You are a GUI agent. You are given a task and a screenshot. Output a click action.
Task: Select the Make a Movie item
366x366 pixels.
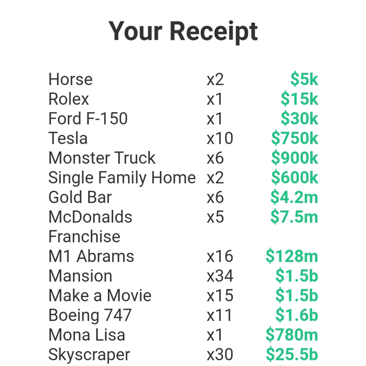(x=100, y=296)
